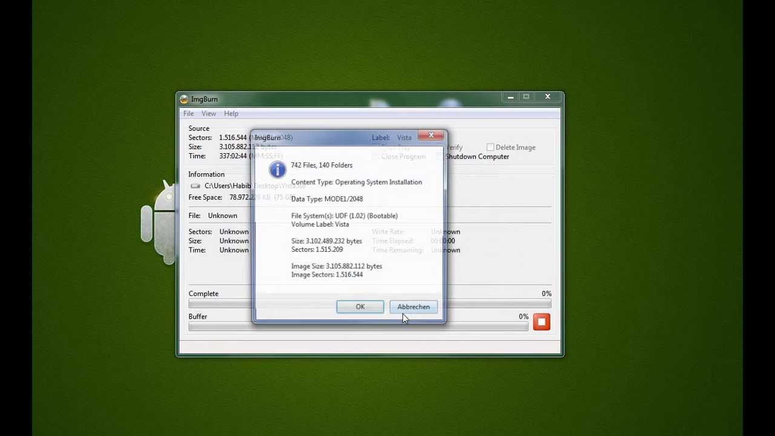
Task: Enable the Delete Image checkbox
Action: click(x=490, y=147)
